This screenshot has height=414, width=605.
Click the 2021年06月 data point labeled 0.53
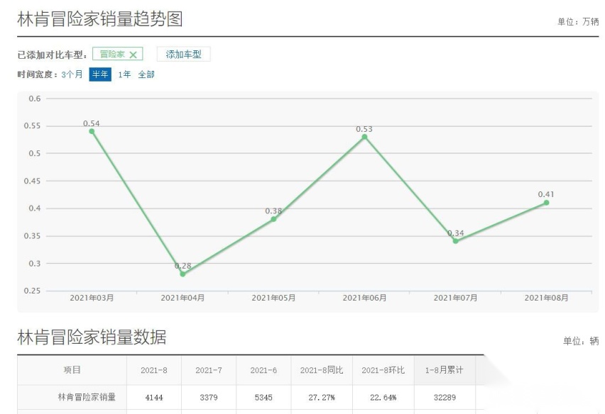point(364,137)
